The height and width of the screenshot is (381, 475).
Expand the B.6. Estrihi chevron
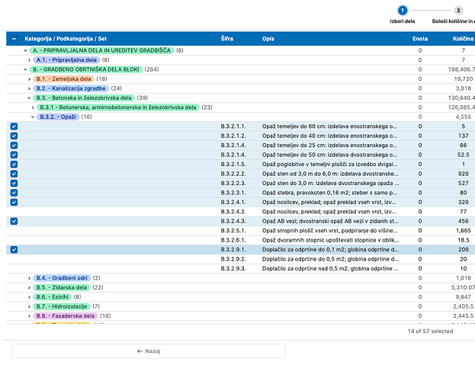30,297
